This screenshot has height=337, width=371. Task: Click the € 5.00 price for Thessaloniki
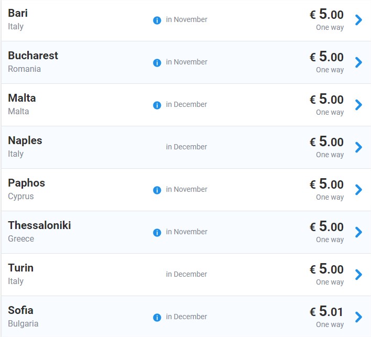[x=326, y=226]
